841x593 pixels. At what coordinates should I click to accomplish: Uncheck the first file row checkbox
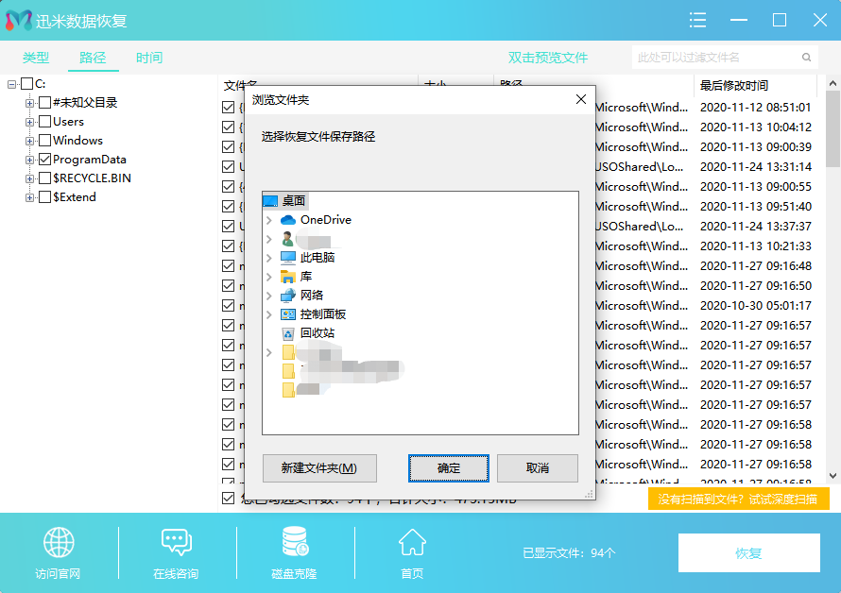[x=227, y=107]
